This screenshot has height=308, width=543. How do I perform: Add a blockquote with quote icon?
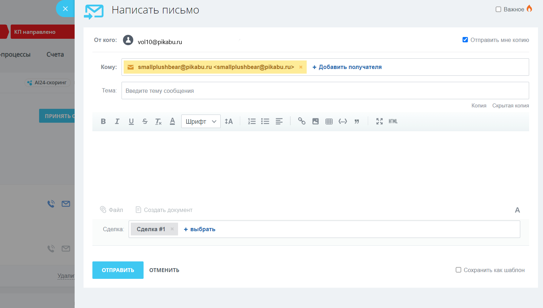click(357, 121)
